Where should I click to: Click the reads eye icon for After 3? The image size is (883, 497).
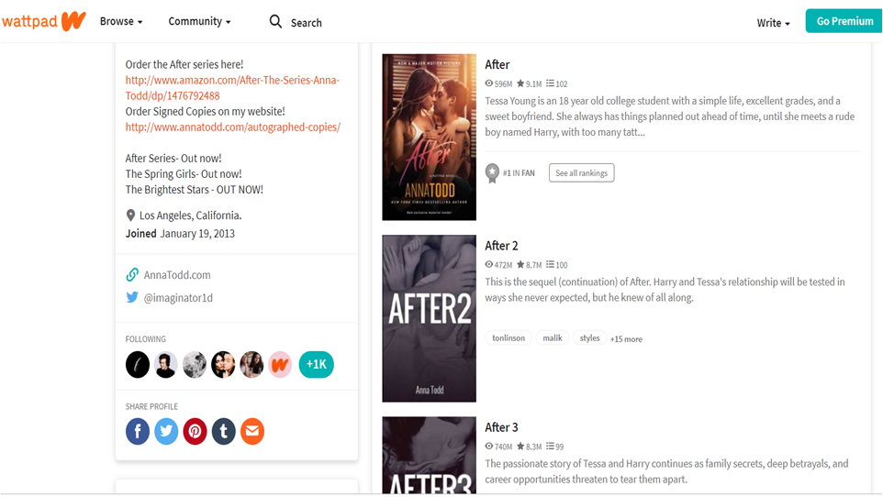[489, 447]
